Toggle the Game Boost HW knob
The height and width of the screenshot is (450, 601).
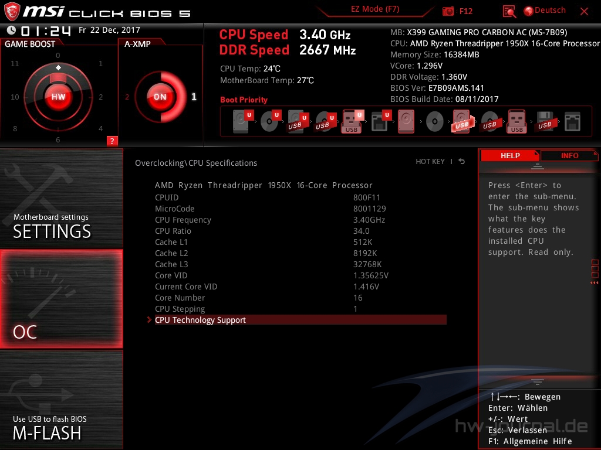pyautogui.click(x=58, y=97)
